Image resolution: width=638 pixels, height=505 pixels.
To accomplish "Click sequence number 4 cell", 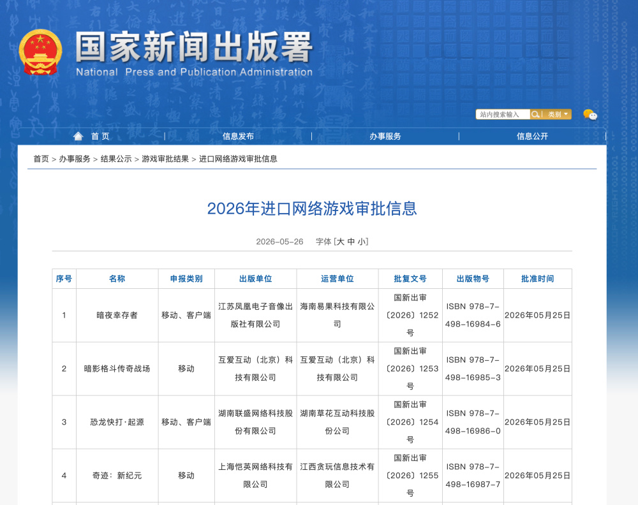I will tap(64, 475).
